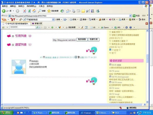The width and height of the screenshot is (153, 115).
Task: Open 新聞 news on Yahoo toolbar
Action: [92, 19]
